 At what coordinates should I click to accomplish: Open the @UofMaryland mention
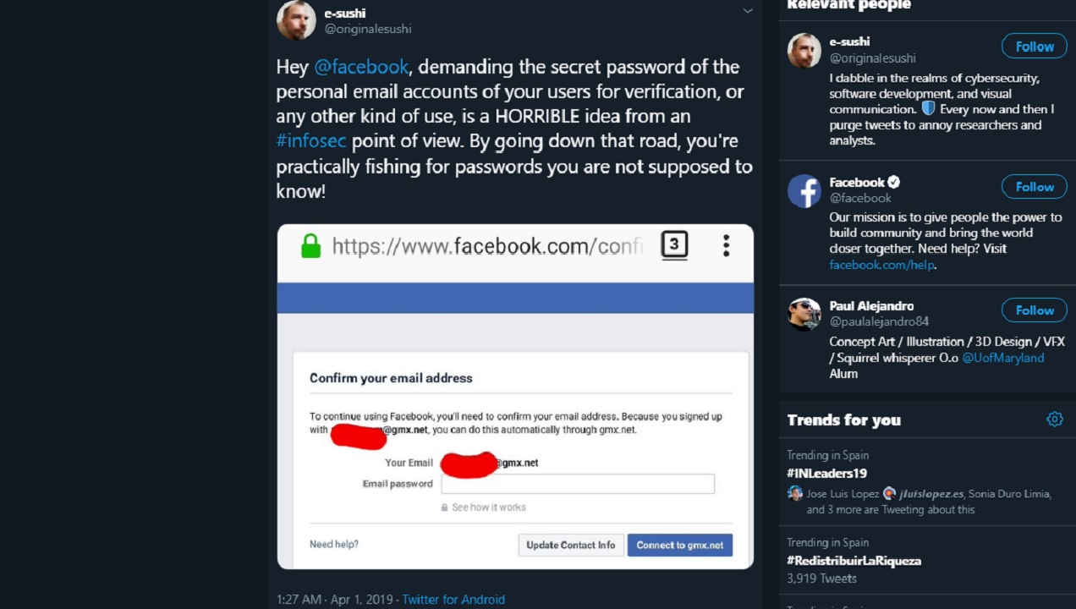(x=1002, y=358)
